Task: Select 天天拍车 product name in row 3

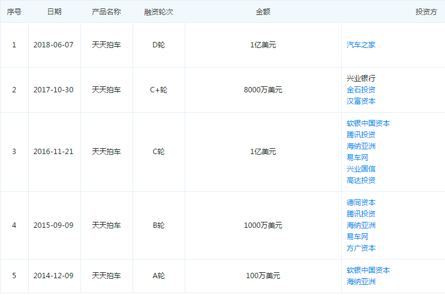Action: (106, 152)
